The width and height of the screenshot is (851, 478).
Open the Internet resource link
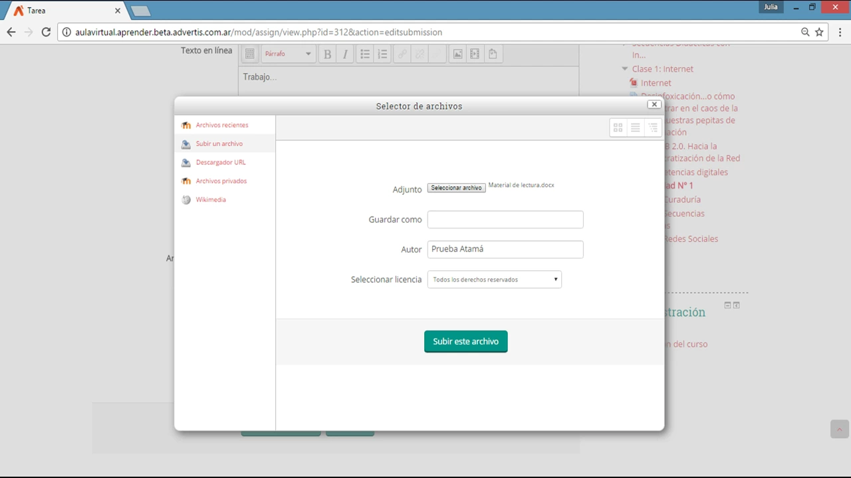click(656, 83)
